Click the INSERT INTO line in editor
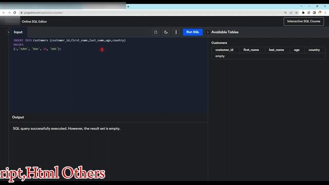This screenshot has height=185, width=329. [69, 40]
